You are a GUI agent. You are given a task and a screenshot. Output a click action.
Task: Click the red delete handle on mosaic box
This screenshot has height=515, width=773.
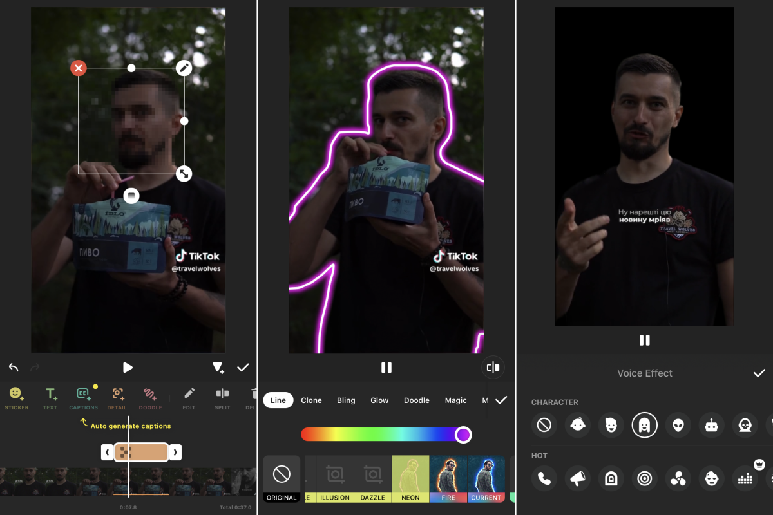[78, 68]
